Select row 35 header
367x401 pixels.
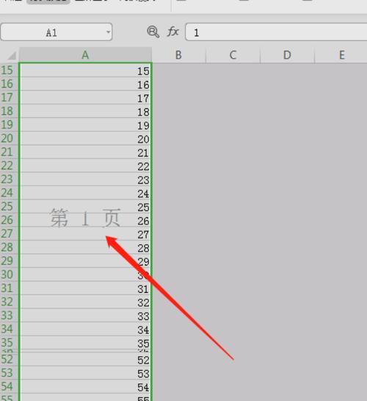(9, 342)
